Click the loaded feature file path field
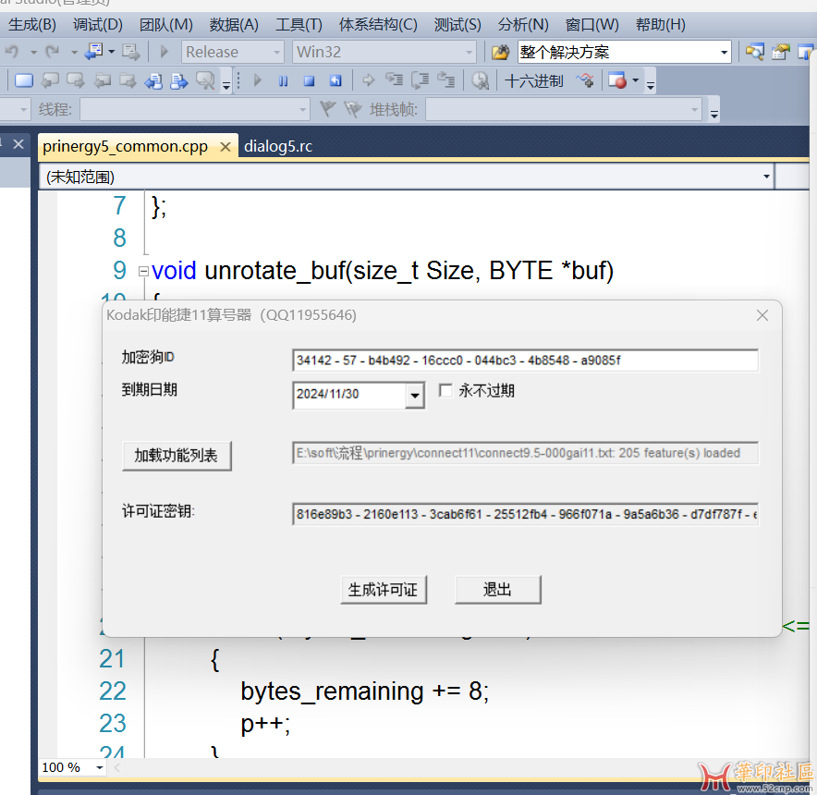Image resolution: width=817 pixels, height=795 pixels. tap(525, 452)
